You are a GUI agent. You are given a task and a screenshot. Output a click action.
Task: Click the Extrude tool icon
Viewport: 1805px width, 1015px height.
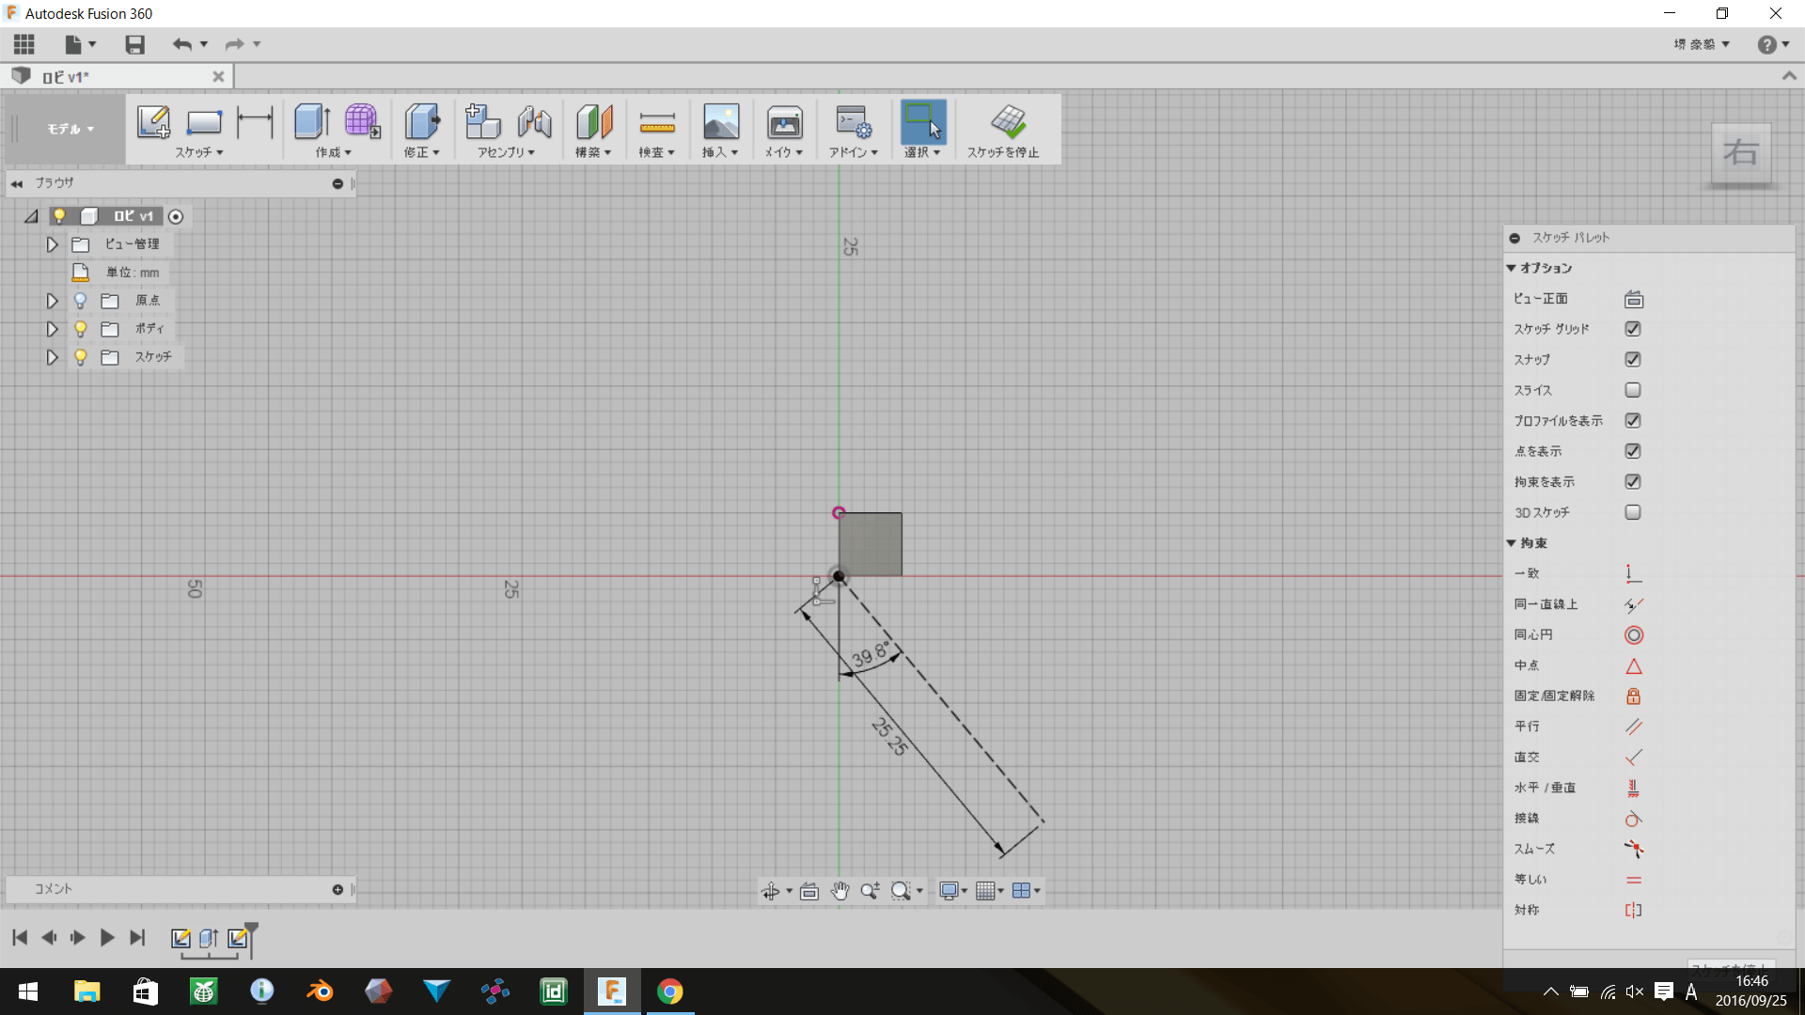coord(312,122)
